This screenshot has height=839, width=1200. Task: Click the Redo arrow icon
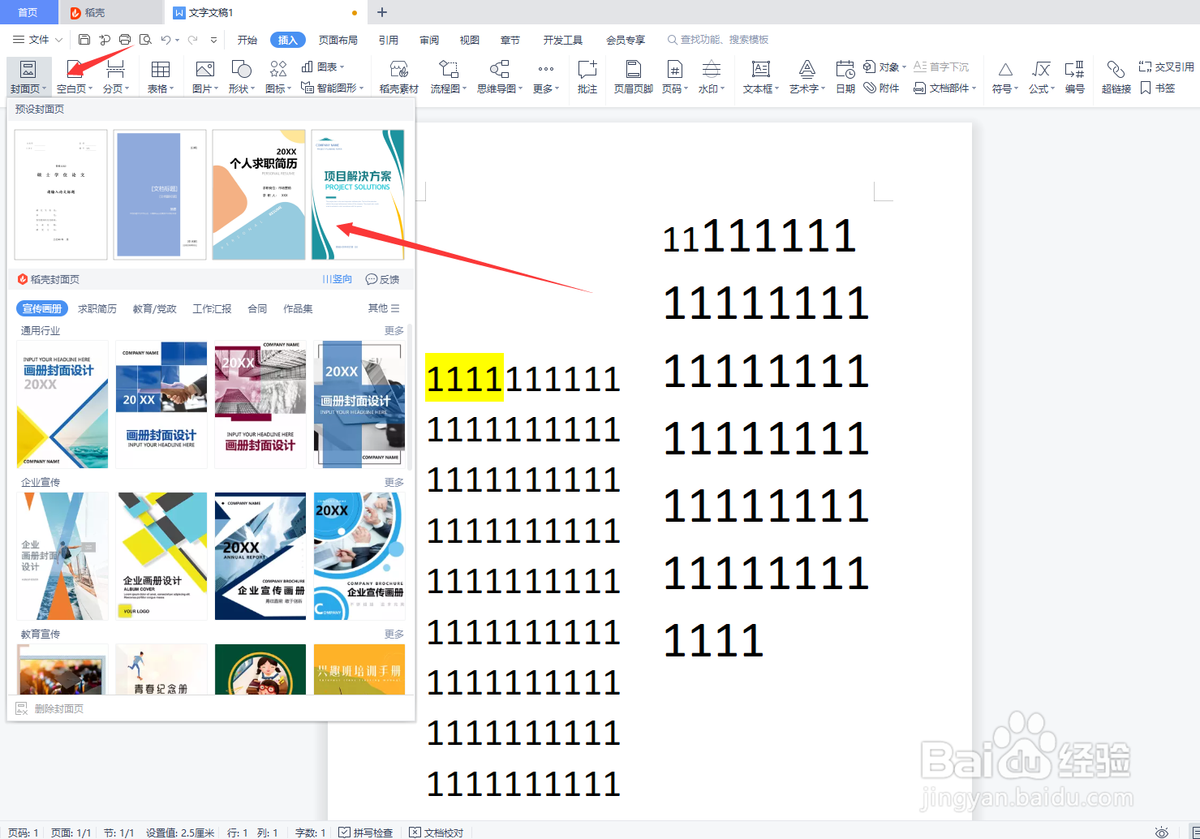tap(193, 39)
